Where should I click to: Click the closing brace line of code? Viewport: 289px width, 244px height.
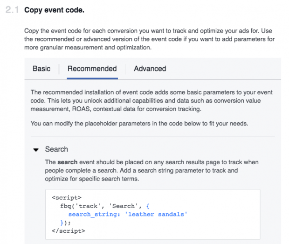coord(65,223)
